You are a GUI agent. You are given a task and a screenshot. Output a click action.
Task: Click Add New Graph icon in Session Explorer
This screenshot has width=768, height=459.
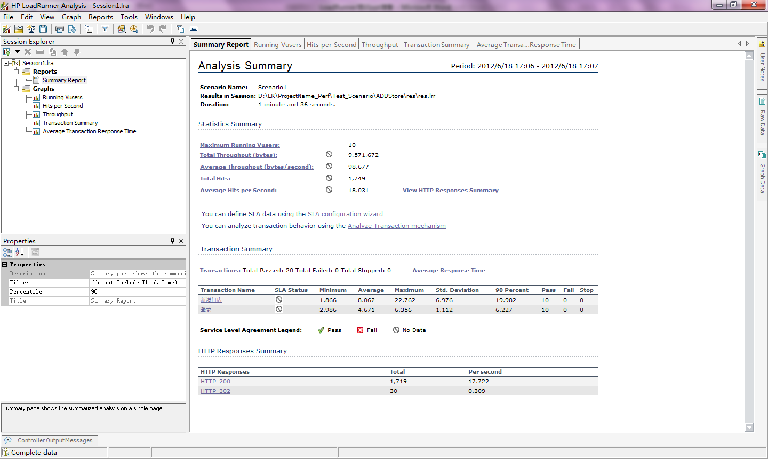pyautogui.click(x=7, y=52)
